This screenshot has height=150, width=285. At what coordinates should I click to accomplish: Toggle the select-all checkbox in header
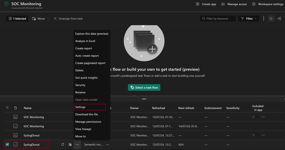tap(7, 108)
